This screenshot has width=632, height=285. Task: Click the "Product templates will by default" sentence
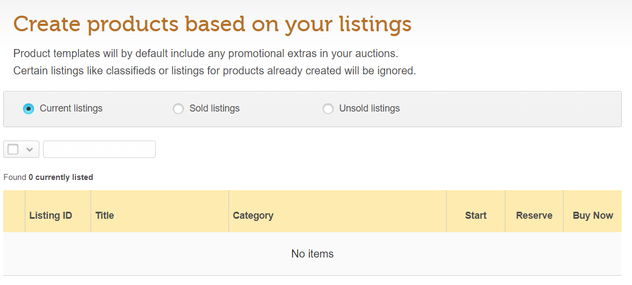[x=205, y=54]
